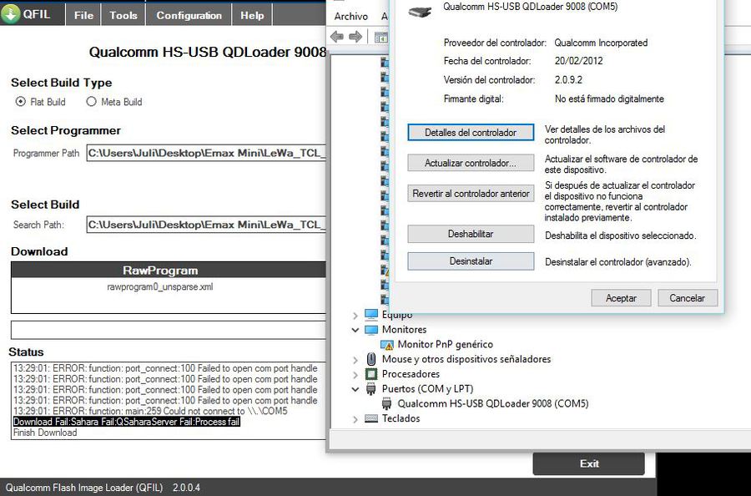751x496 pixels.
Task: Select rawprogram0_unsparse.xml in the RawProgram list
Action: (x=160, y=287)
